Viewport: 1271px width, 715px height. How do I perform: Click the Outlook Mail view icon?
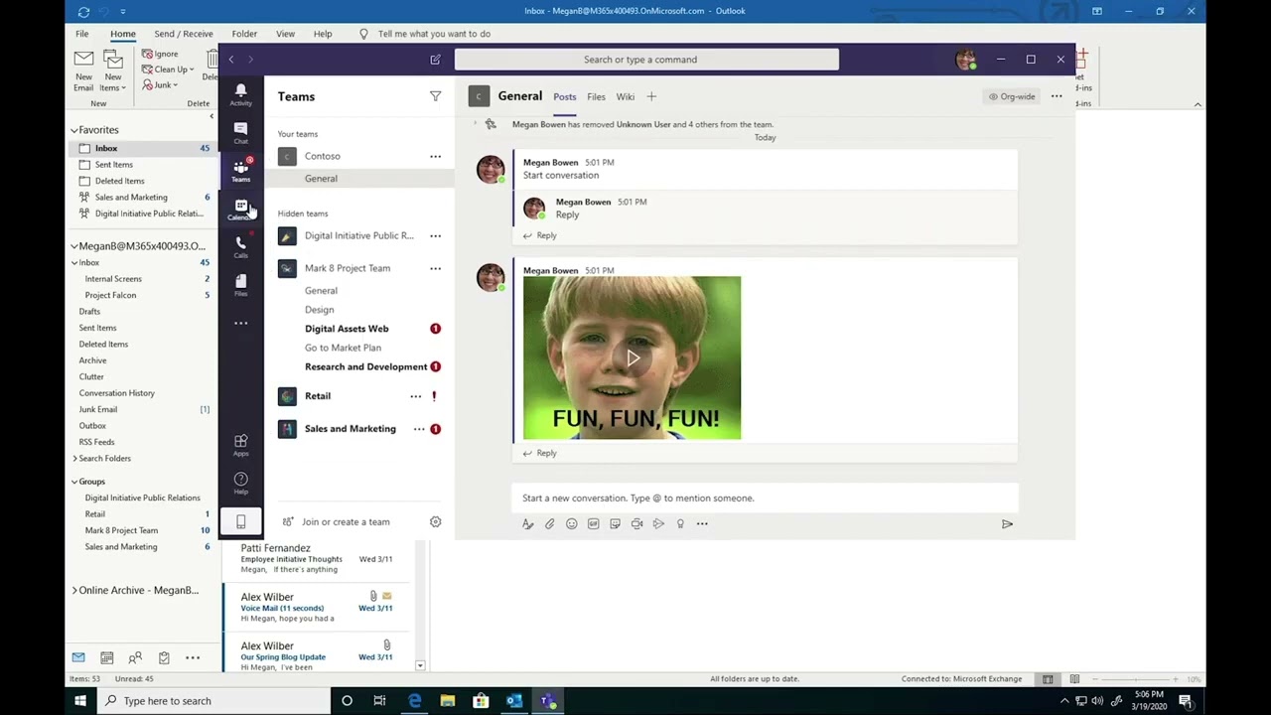77,657
